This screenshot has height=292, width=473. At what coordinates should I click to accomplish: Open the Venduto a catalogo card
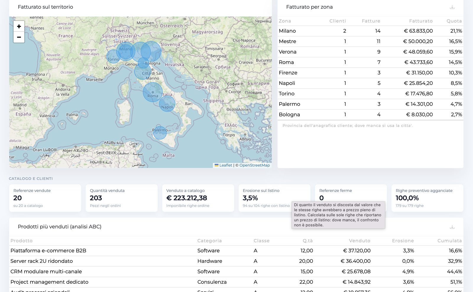pyautogui.click(x=198, y=198)
